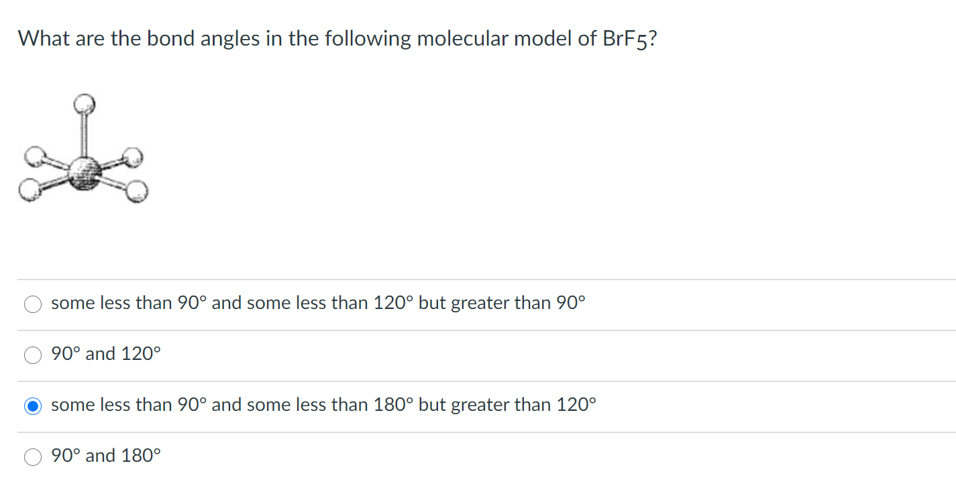This screenshot has height=494, width=956.
Task: Click the bond leading to the lower-left atom
Action: 54,183
